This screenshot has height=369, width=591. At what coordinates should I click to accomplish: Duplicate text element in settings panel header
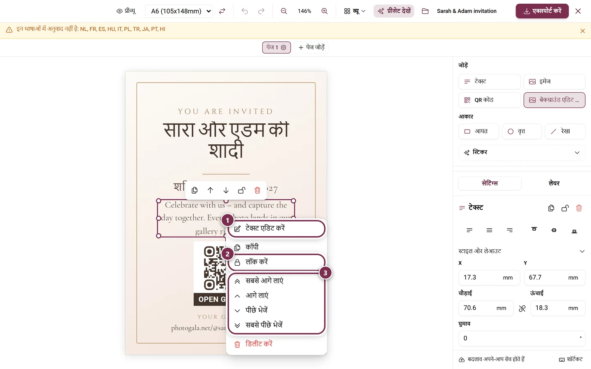551,208
